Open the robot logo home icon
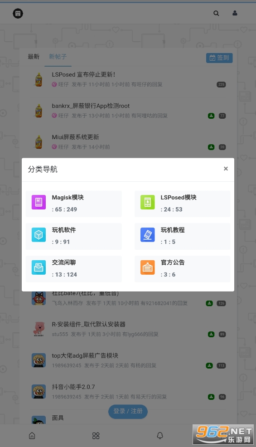This screenshot has height=447, width=256. [18, 13]
